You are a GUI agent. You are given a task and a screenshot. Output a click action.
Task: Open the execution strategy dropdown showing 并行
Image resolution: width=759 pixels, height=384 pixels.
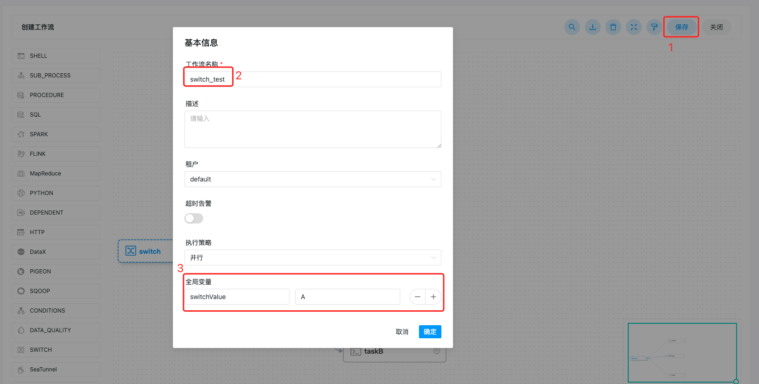click(x=313, y=258)
